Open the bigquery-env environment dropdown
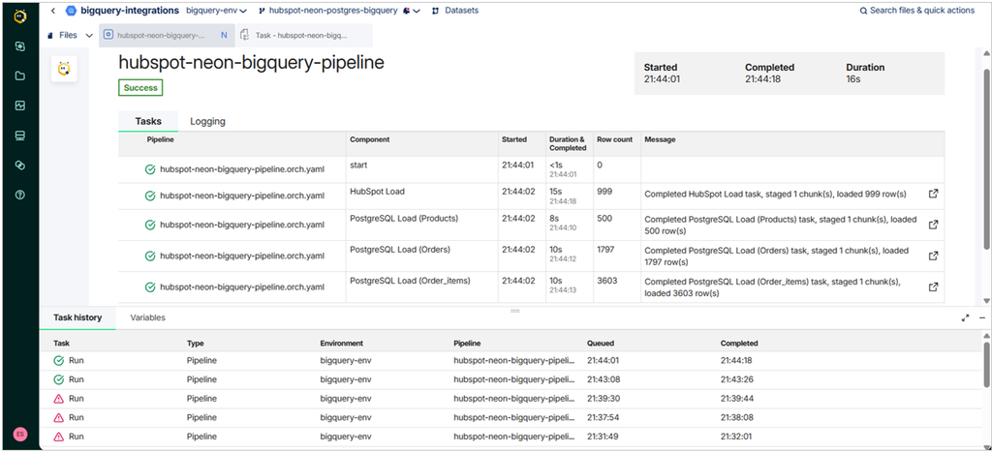The image size is (992, 452). tap(217, 11)
